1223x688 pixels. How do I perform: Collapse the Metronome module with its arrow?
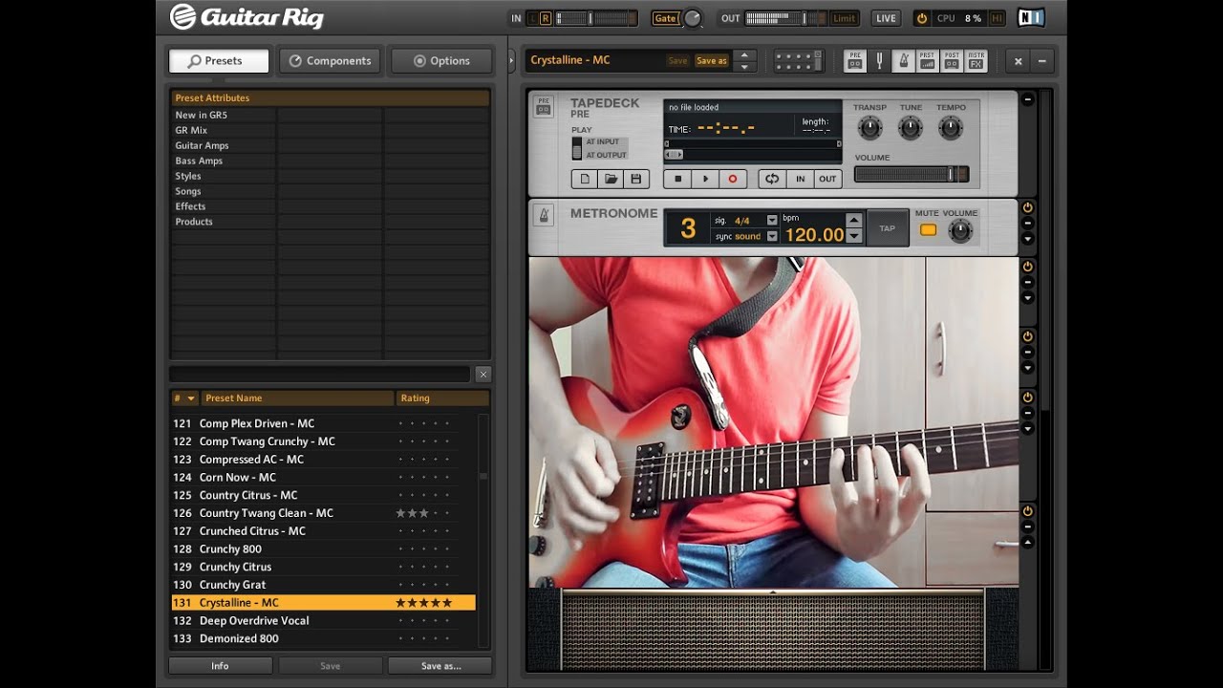[1028, 239]
